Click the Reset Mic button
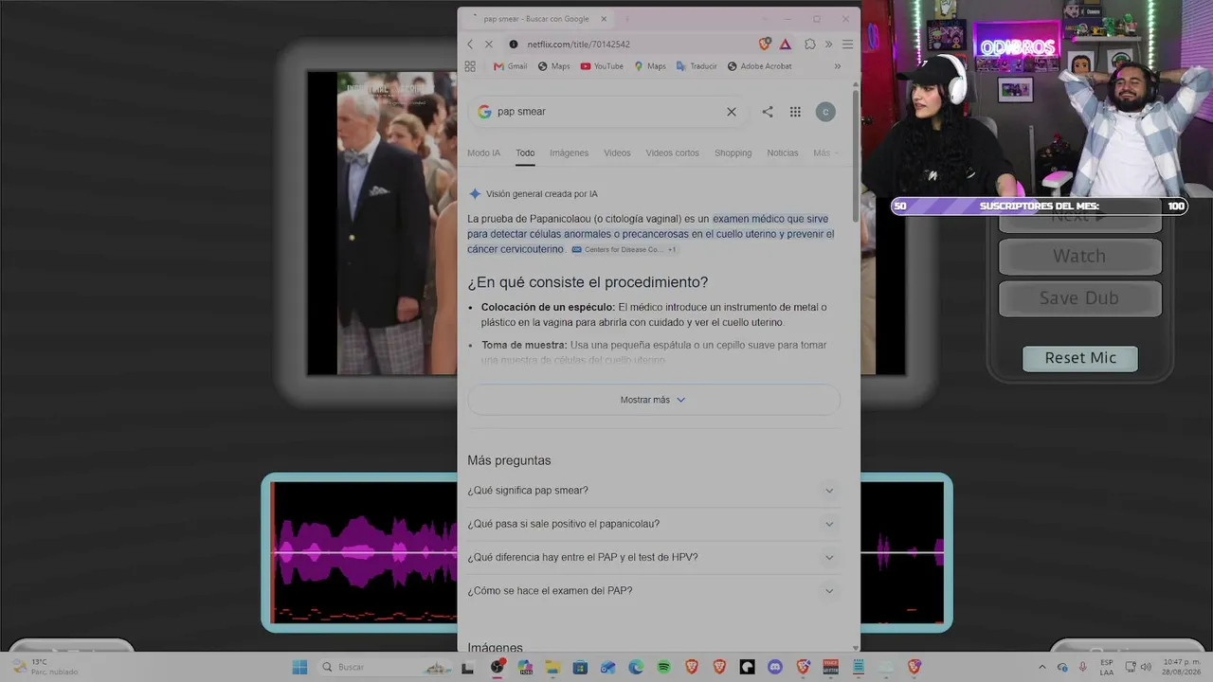1213x682 pixels. tap(1080, 358)
